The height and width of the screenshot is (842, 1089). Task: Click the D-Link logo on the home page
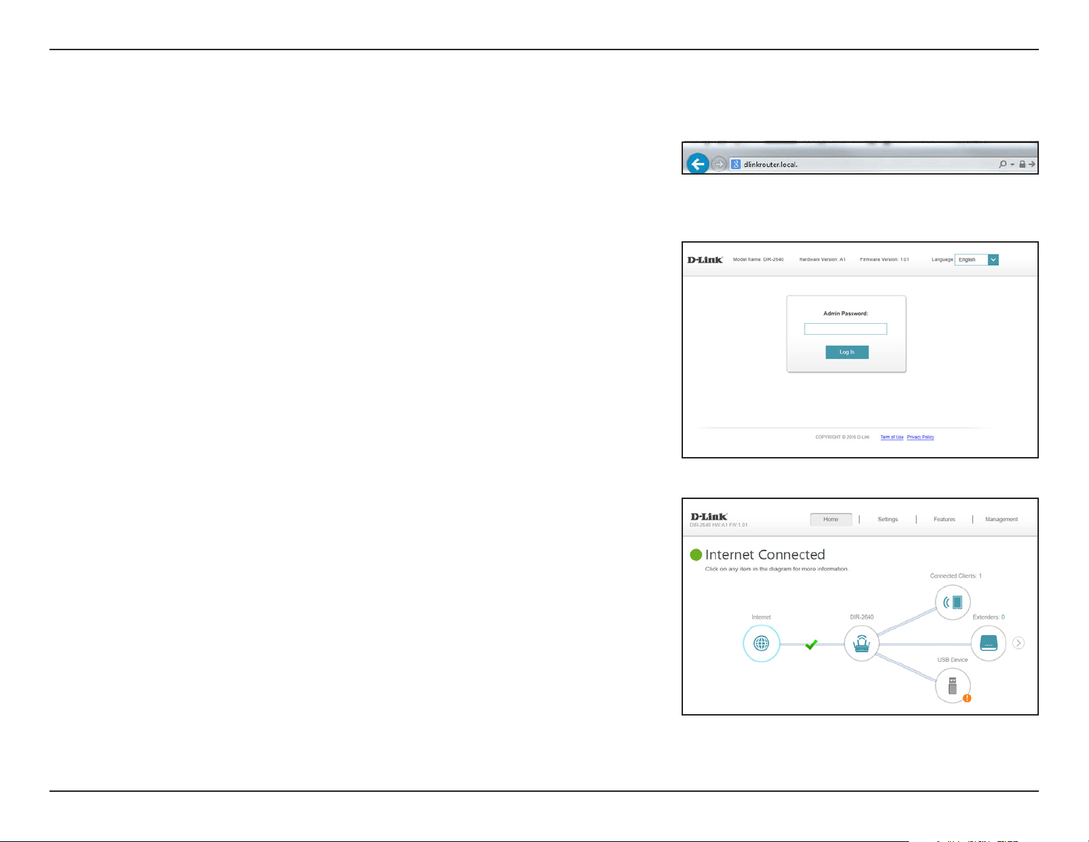pos(709,517)
